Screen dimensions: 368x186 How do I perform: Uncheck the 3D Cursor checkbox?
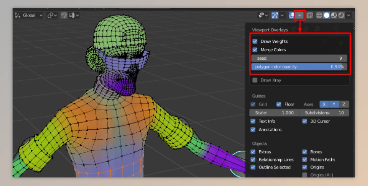(304, 121)
